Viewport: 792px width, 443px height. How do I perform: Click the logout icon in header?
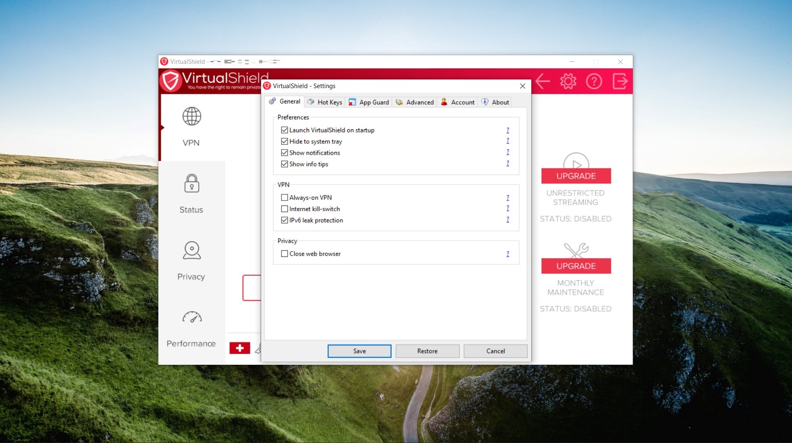coord(620,81)
